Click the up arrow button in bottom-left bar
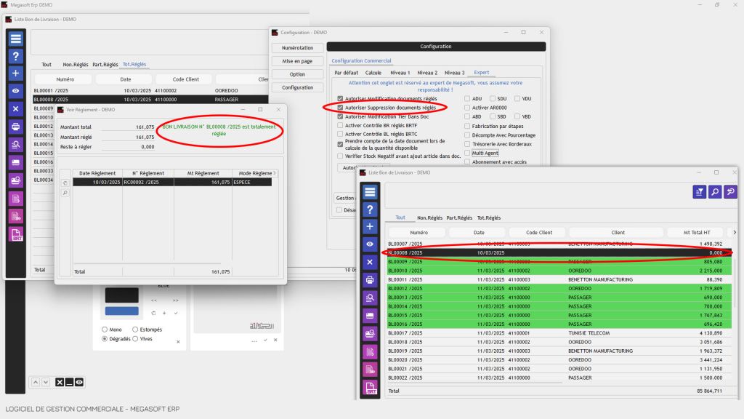 point(36,382)
